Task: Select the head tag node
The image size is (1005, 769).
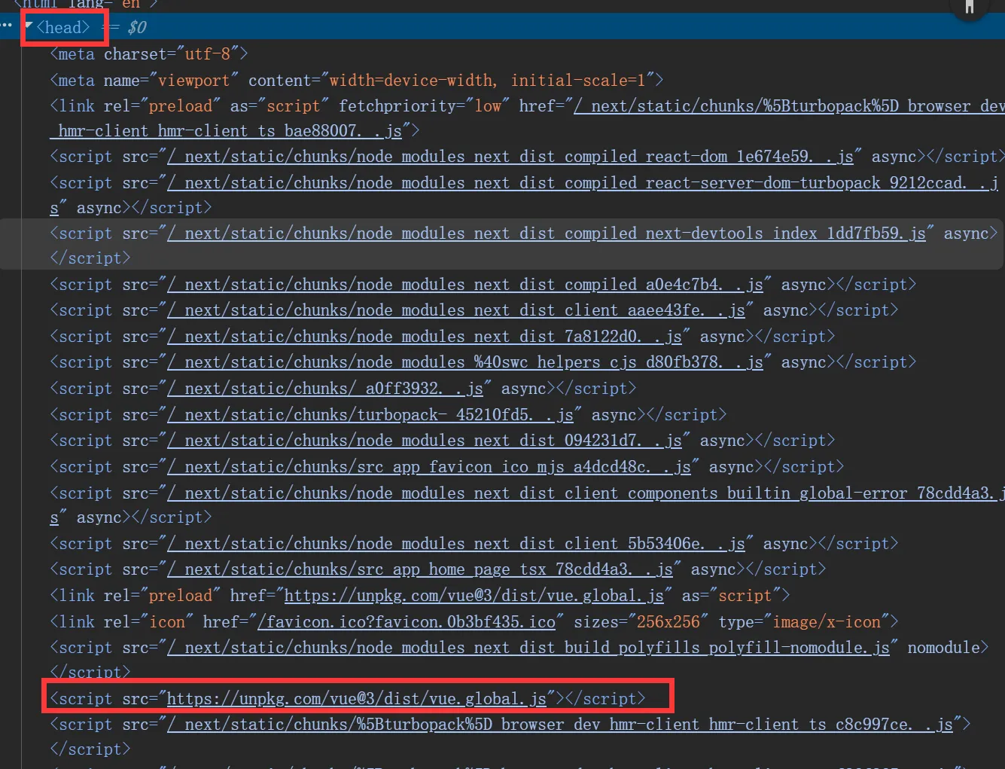Action: pos(63,28)
